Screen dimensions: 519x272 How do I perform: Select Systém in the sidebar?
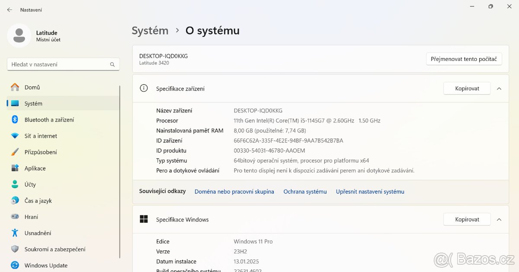point(34,103)
